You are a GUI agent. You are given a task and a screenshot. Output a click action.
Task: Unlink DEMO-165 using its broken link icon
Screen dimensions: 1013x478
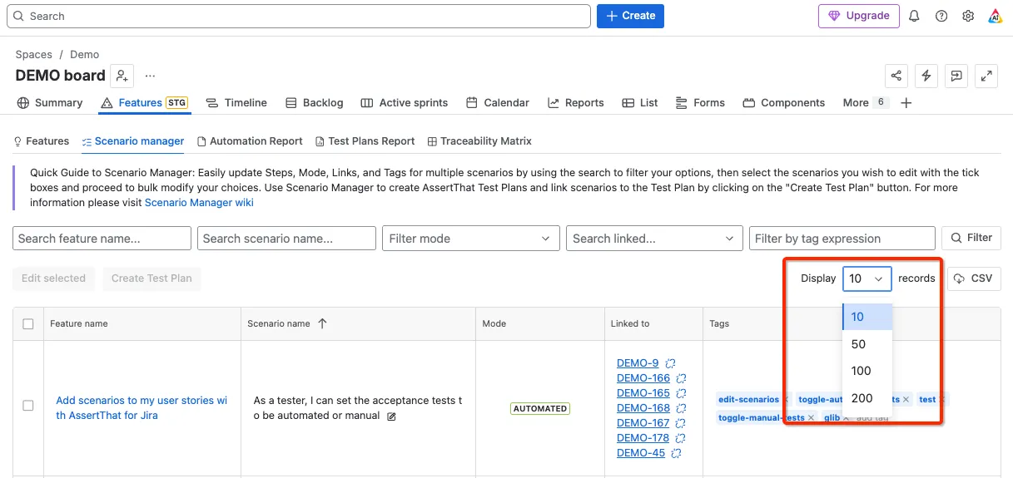(681, 393)
